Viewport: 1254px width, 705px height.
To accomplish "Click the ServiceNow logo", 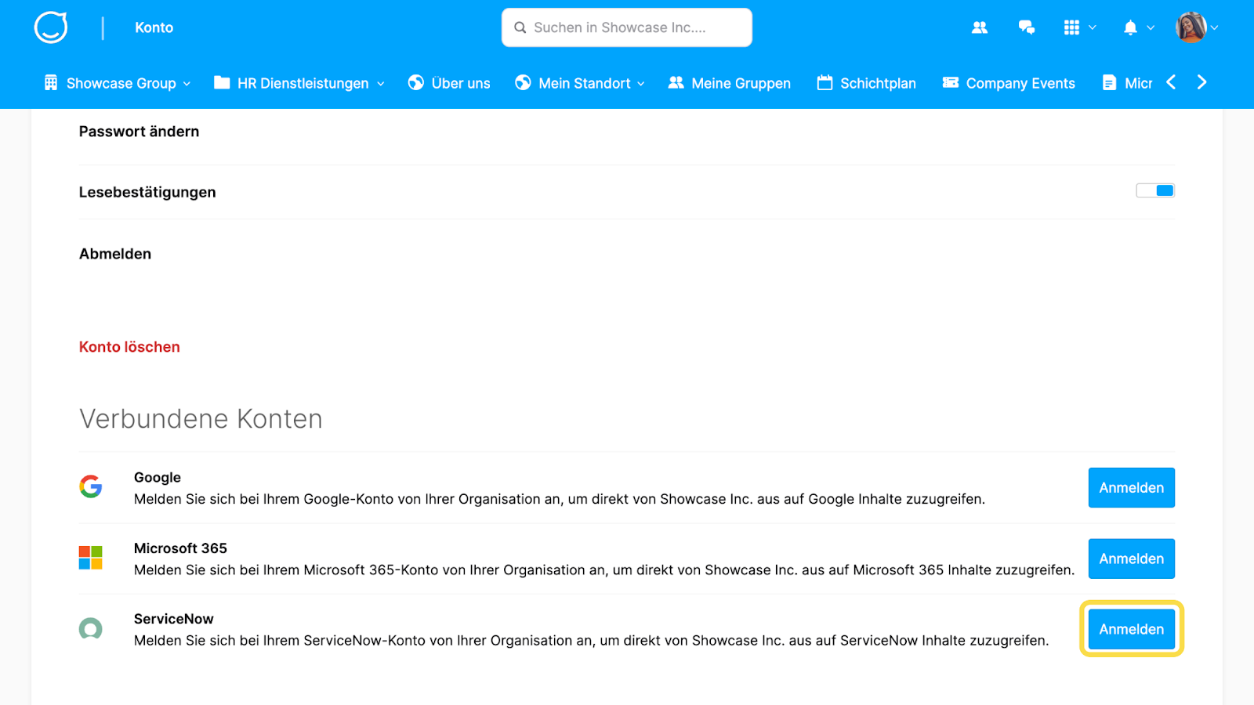I will (x=91, y=628).
